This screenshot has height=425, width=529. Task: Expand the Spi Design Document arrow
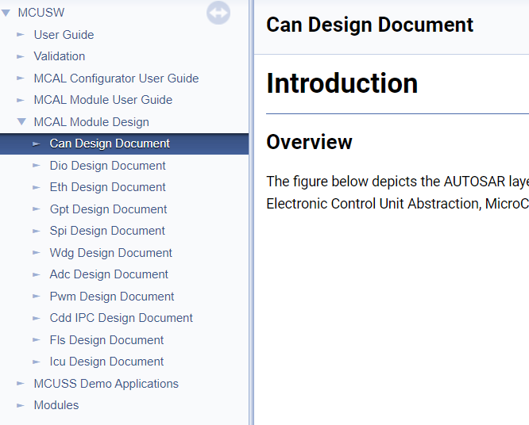click(37, 231)
